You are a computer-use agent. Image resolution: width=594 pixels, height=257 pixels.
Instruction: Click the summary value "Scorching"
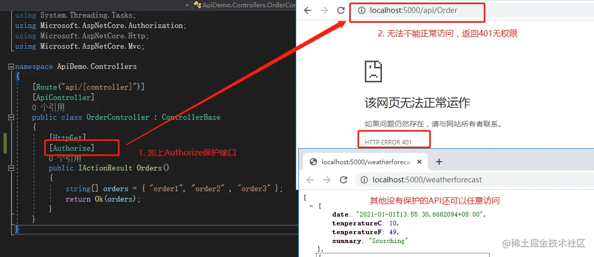(388, 241)
